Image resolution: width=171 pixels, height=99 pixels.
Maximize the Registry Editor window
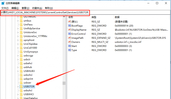pos(157,3)
